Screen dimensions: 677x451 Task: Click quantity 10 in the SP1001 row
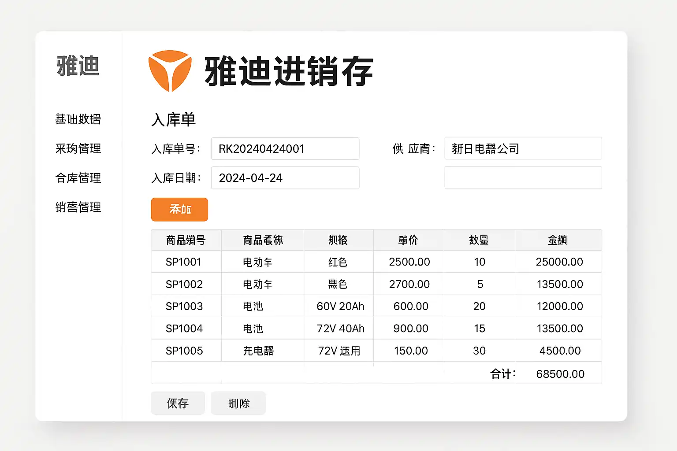(480, 262)
